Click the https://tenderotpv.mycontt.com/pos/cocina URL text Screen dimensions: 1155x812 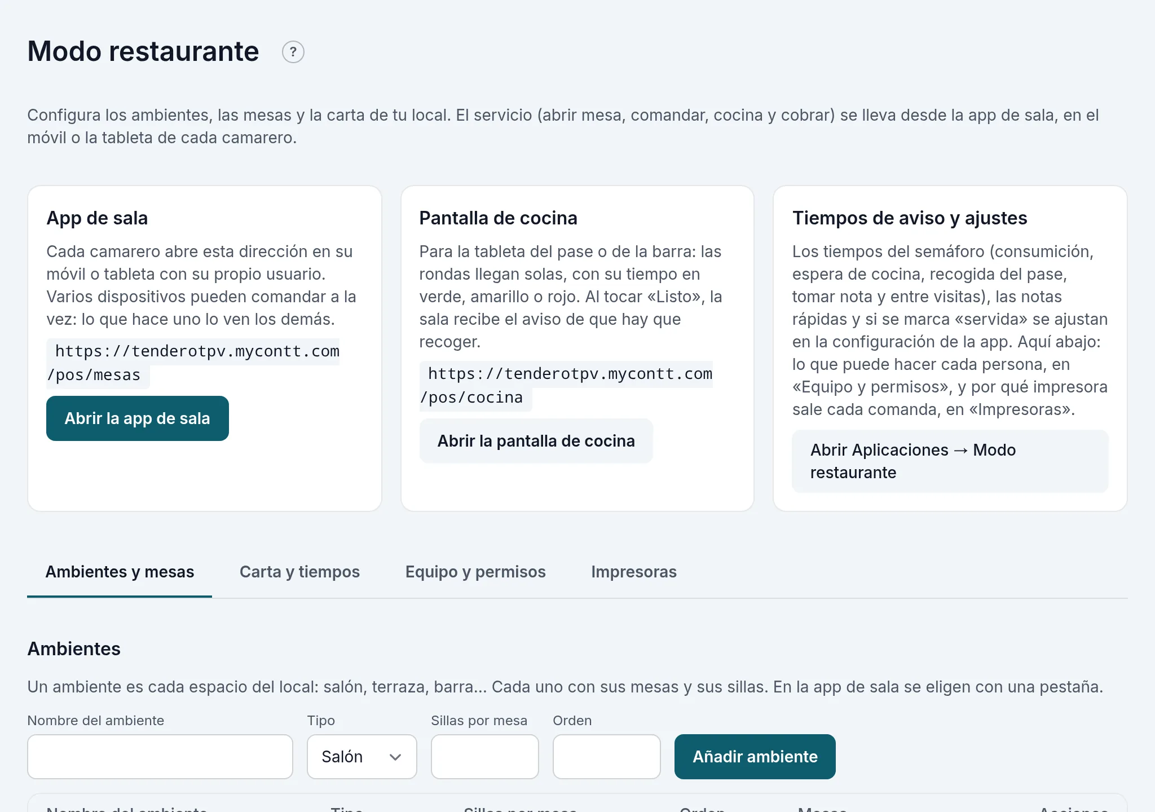[566, 386]
